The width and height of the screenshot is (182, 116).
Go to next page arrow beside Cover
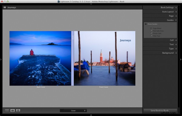(85, 111)
